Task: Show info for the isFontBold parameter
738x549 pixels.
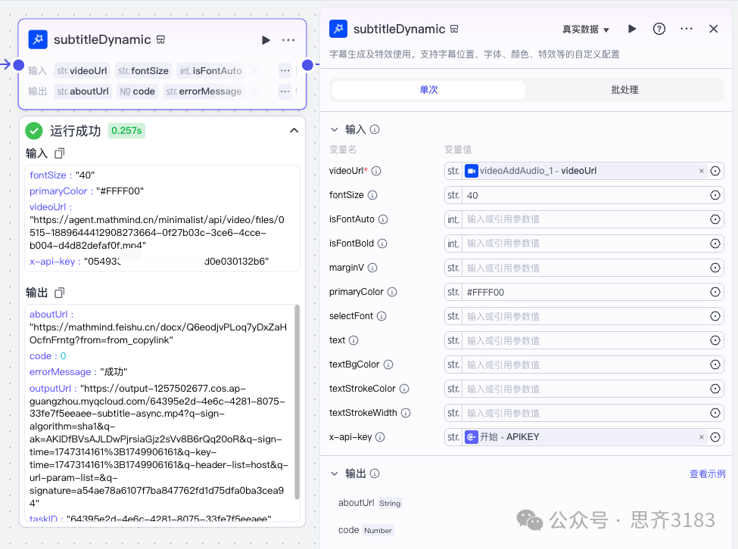Action: click(x=382, y=243)
